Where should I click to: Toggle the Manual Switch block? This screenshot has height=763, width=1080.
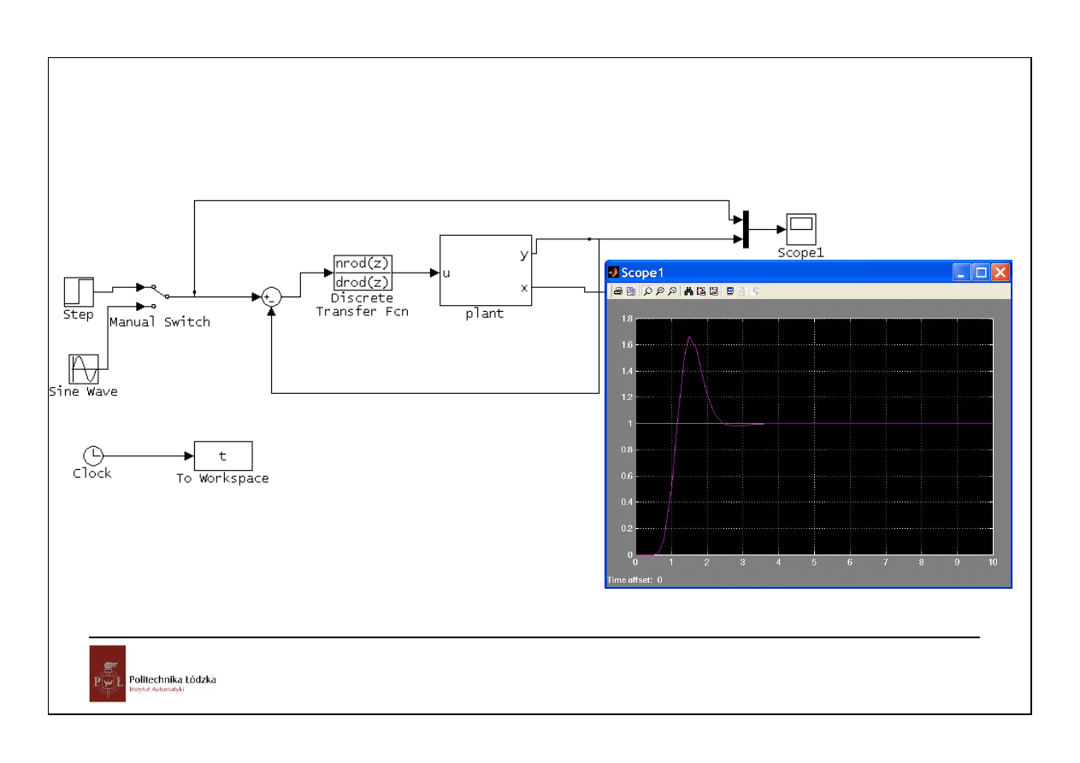(154, 296)
